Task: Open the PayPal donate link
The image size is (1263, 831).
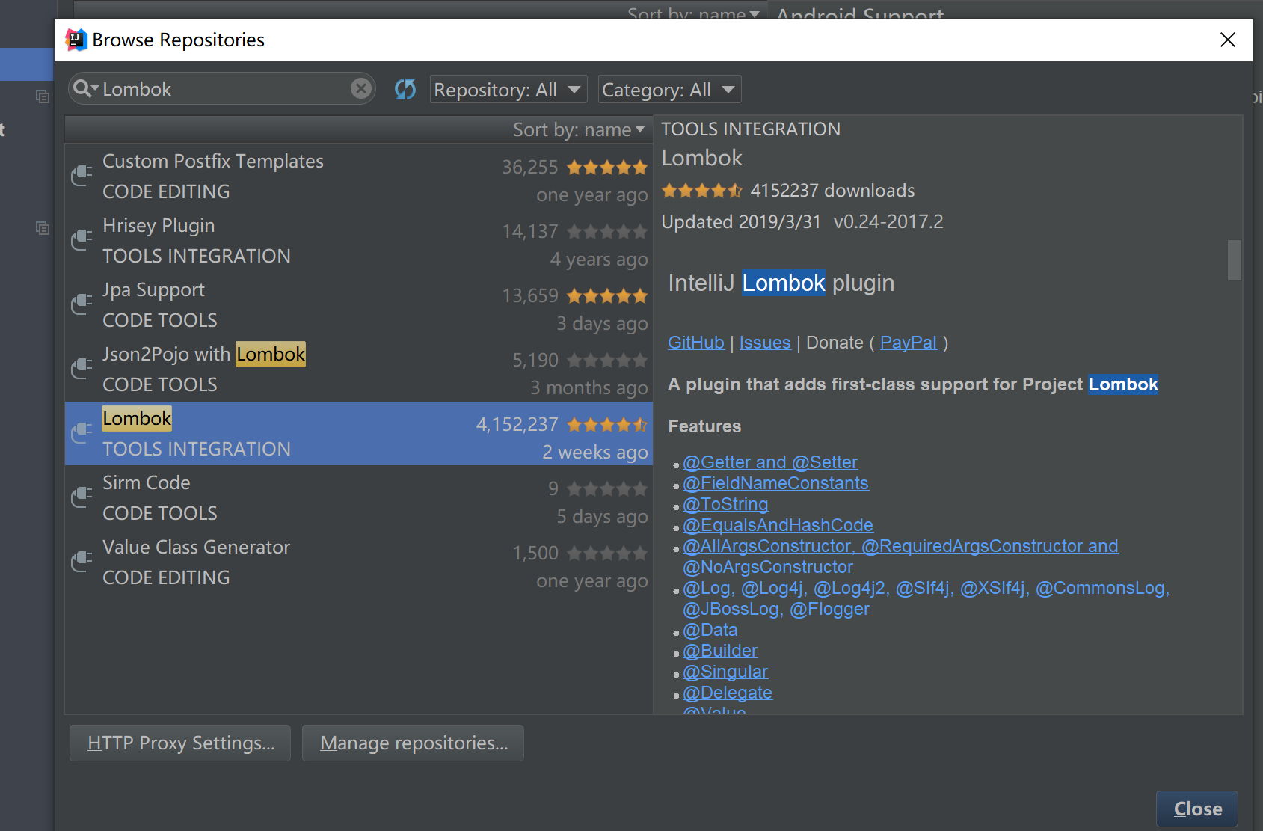Action: point(909,343)
